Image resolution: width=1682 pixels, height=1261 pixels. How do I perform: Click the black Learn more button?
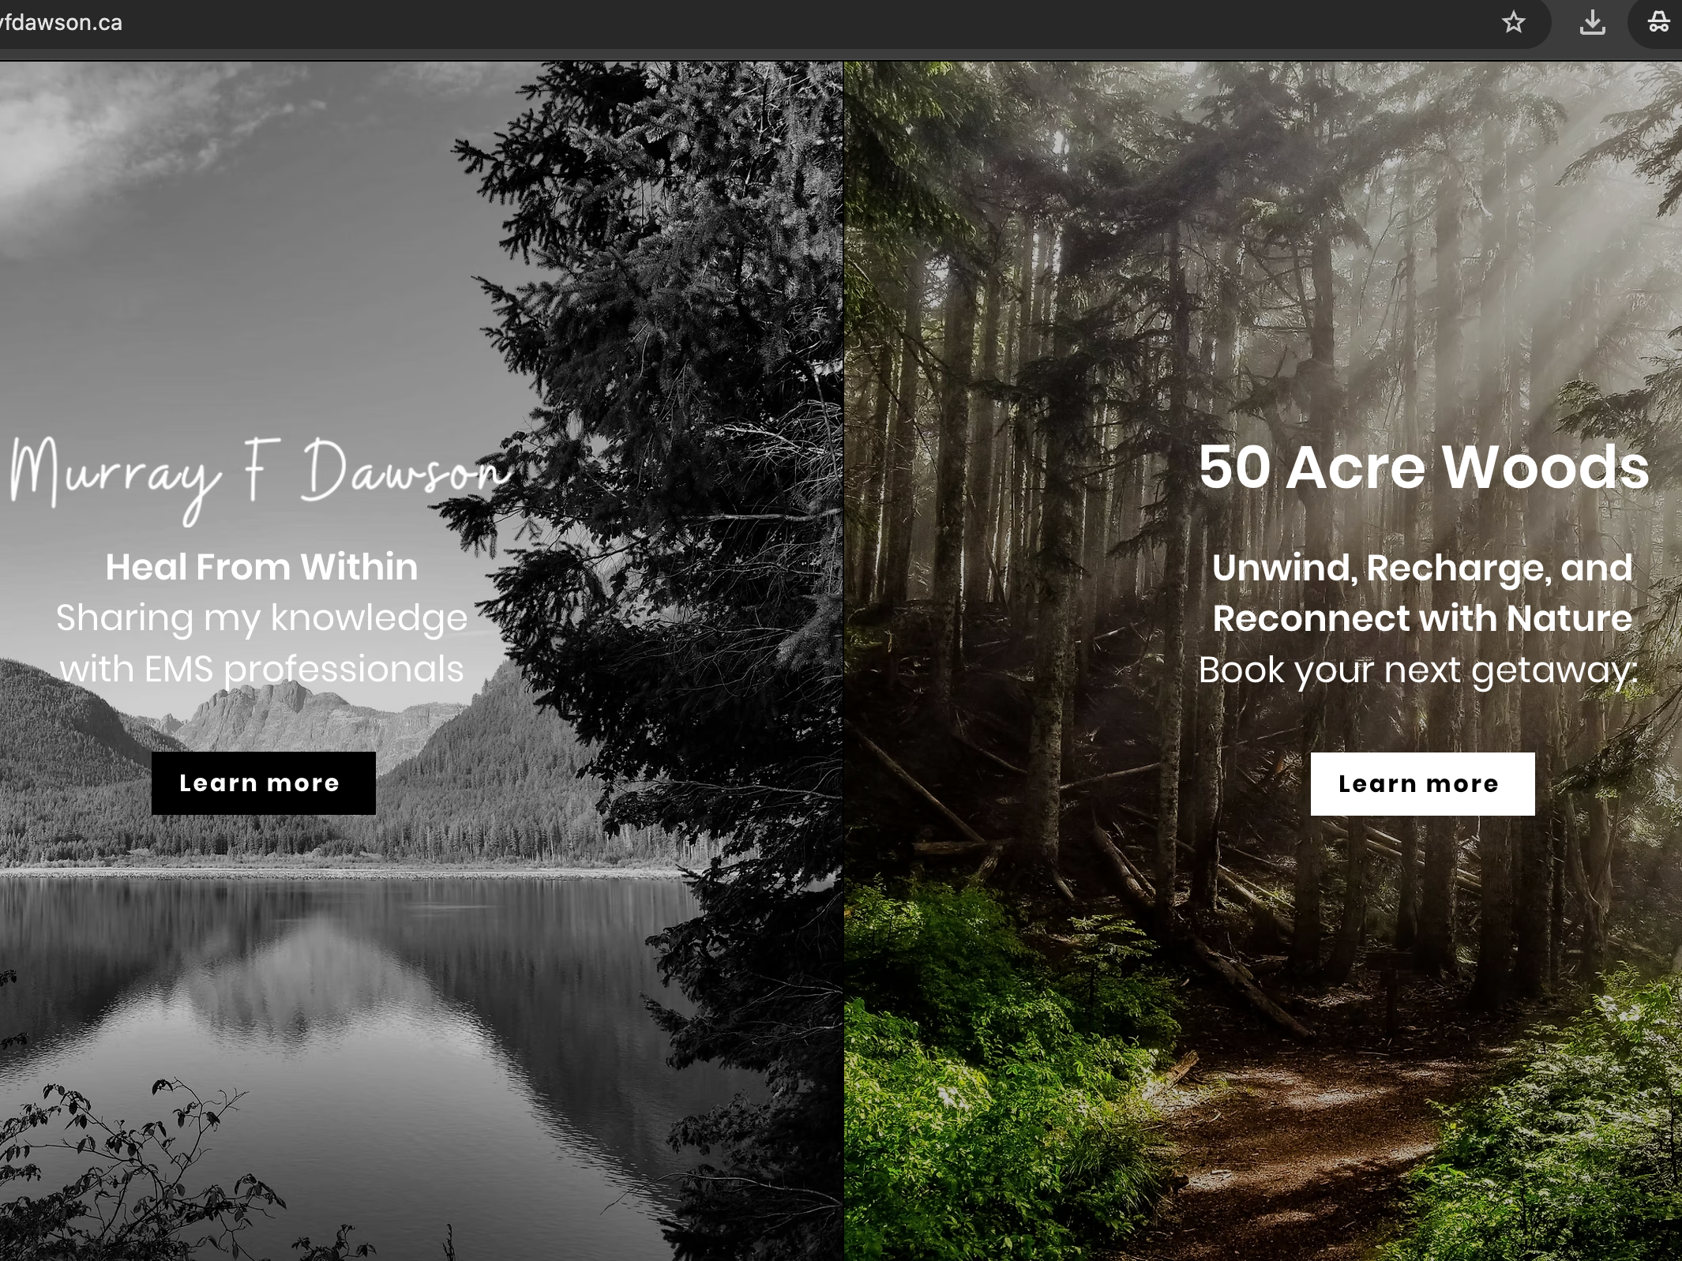(263, 782)
